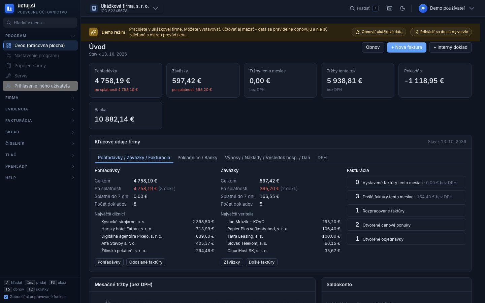485x303 pixels.
Task: Switch to Pokladnice / Banky tab
Action: 197,158
